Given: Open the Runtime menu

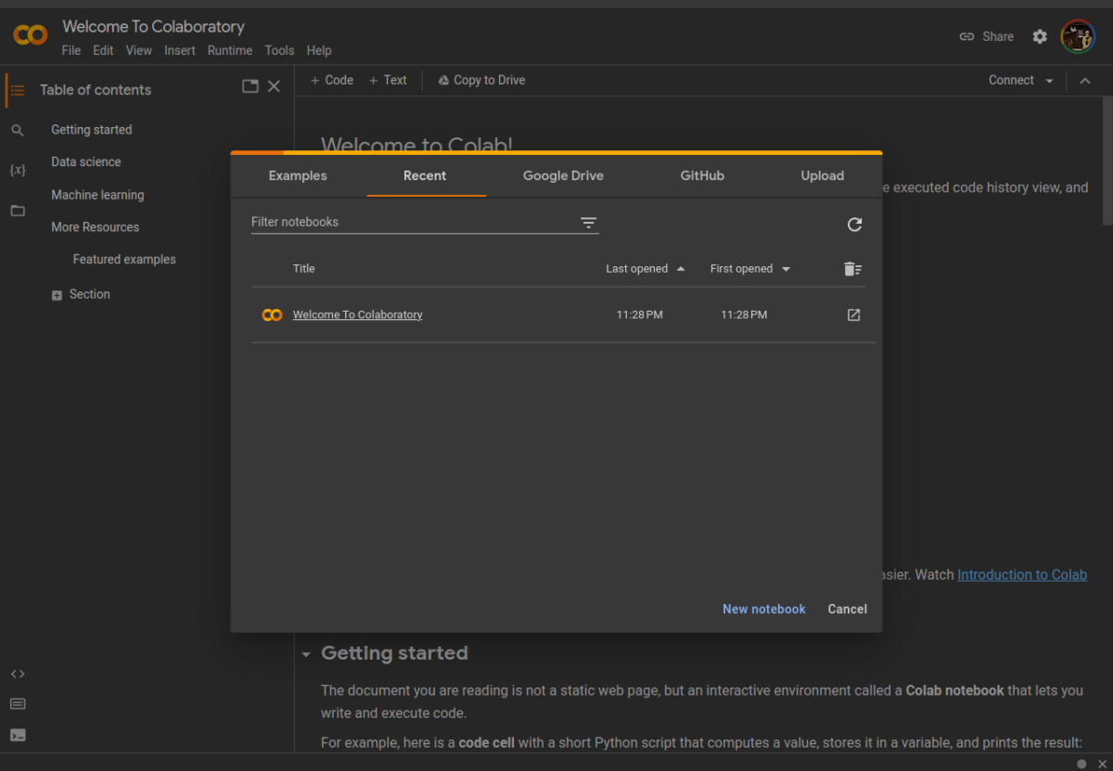Looking at the screenshot, I should coord(229,50).
